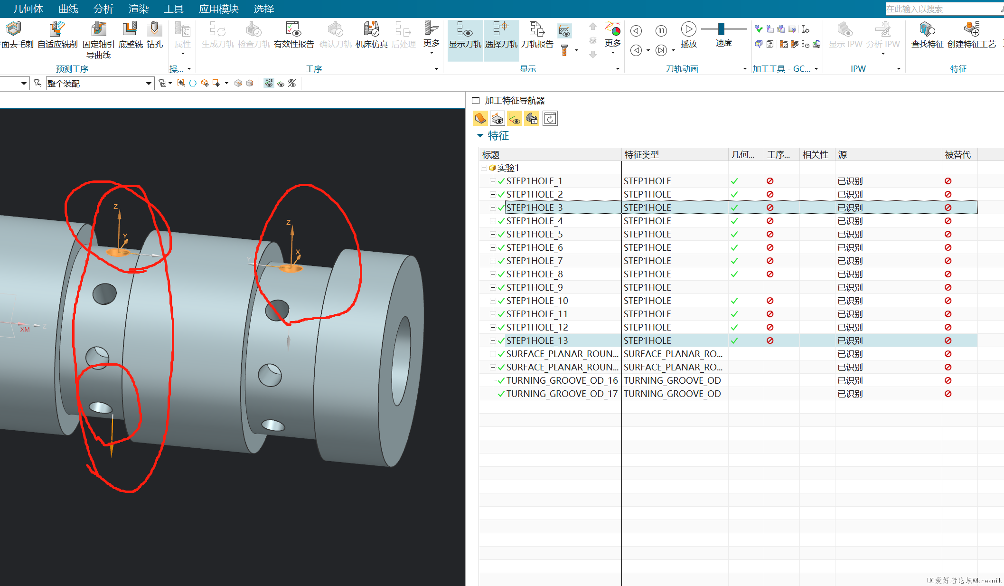Expand the IPW group options arrow
1004x586 pixels.
(x=899, y=69)
